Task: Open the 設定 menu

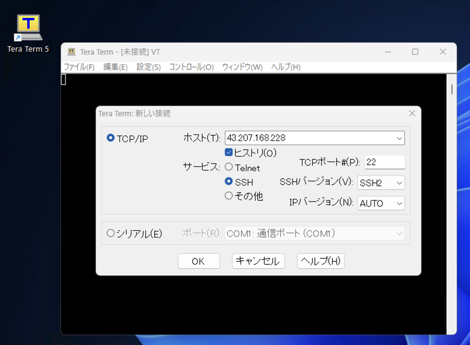Action: click(x=148, y=67)
